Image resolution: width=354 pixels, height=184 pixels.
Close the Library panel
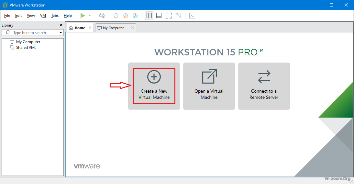click(x=61, y=25)
